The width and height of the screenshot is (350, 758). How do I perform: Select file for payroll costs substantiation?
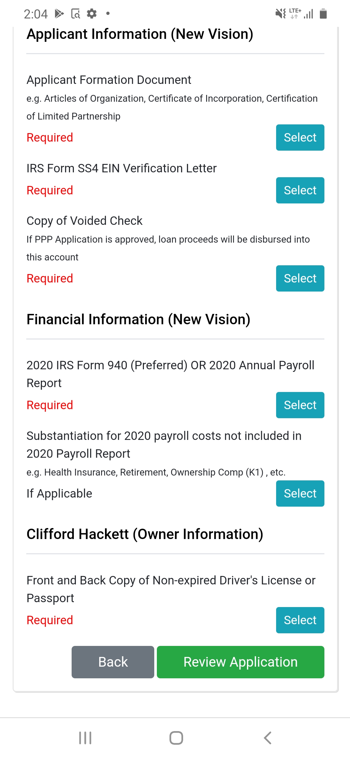[300, 493]
